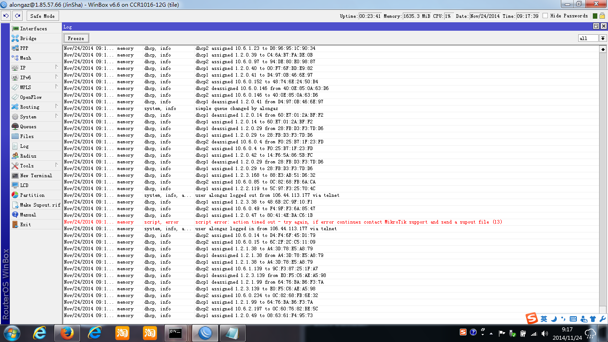Select log row 'dhcp2 assigned 10.6.1.23'
The height and width of the screenshot is (342, 608).
tap(331, 48)
